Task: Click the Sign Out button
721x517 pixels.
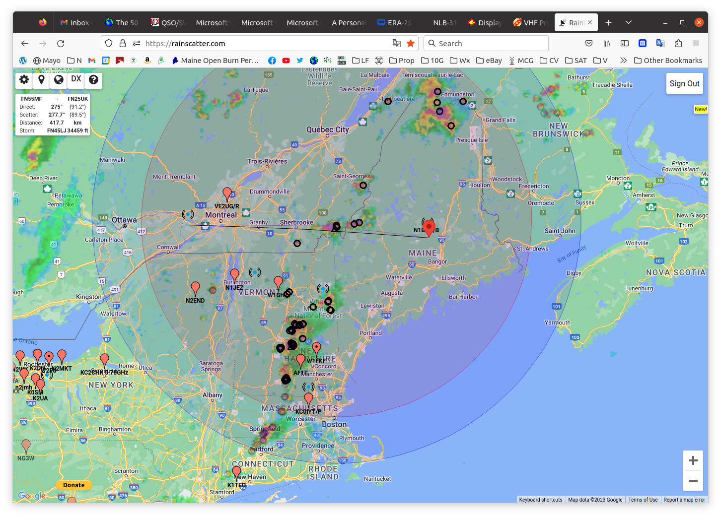Action: (x=684, y=84)
